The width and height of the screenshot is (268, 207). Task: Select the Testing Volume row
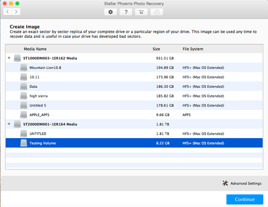pyautogui.click(x=134, y=143)
